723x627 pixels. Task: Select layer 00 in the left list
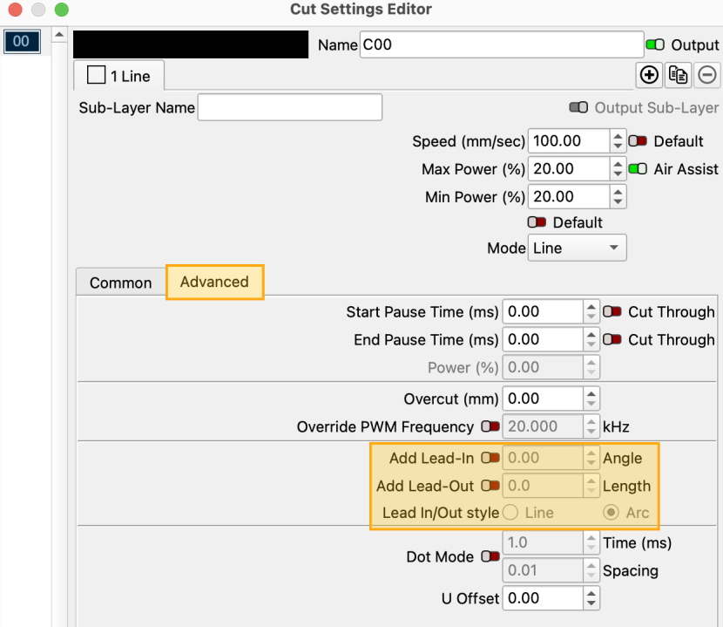coord(21,42)
